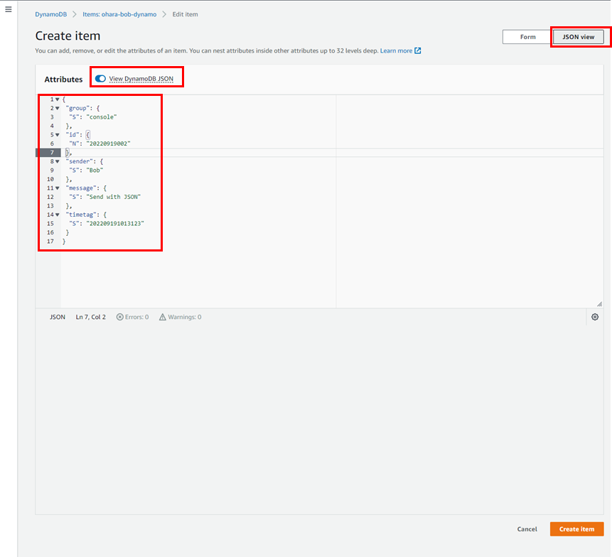Collapse the "sender" attribute fold arrow
612x557 pixels.
pyautogui.click(x=58, y=161)
